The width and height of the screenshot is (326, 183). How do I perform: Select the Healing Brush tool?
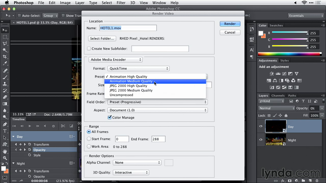point(5,71)
